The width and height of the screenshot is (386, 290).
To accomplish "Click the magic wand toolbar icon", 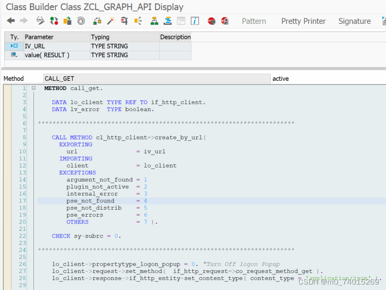I will click(x=110, y=21).
